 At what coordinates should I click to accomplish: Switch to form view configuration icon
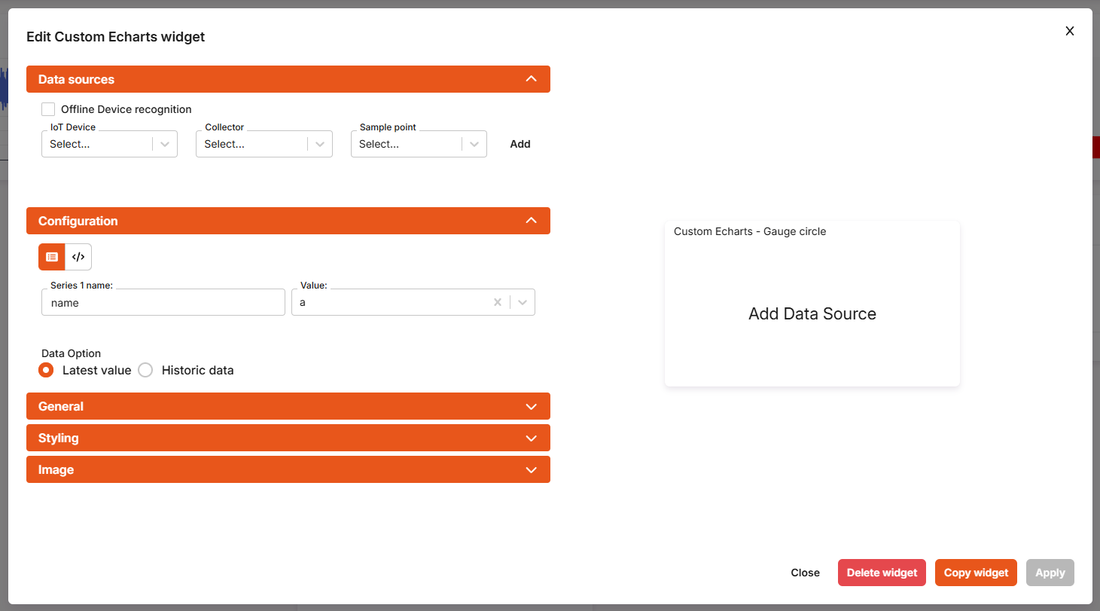pyautogui.click(x=52, y=257)
